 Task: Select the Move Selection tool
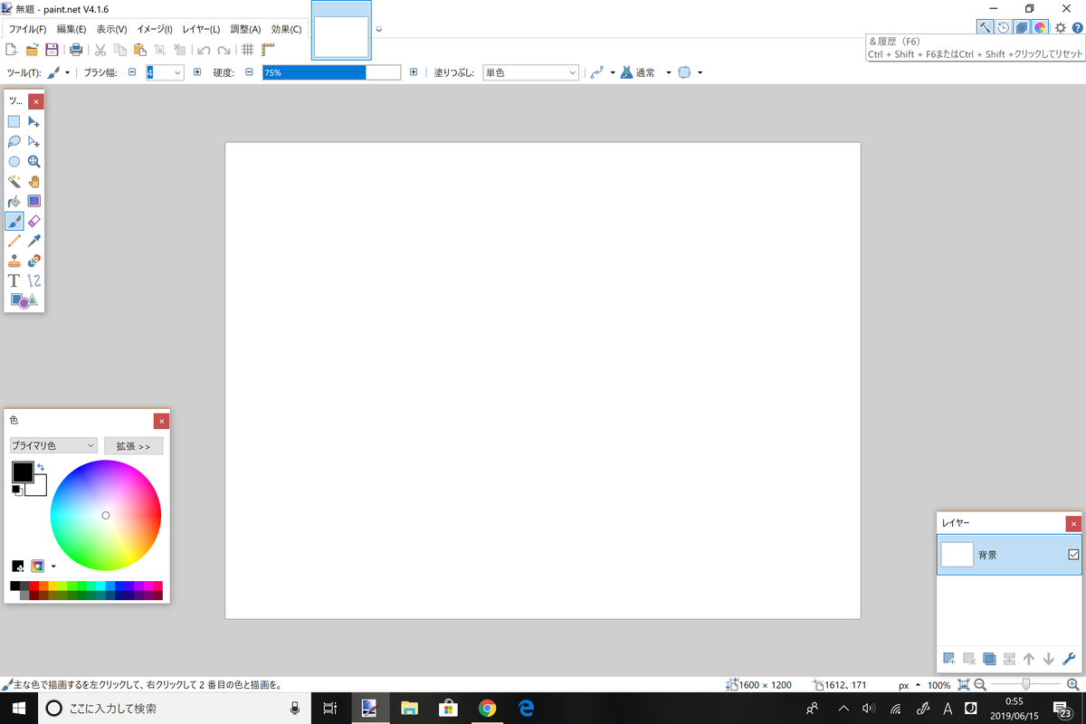[34, 141]
